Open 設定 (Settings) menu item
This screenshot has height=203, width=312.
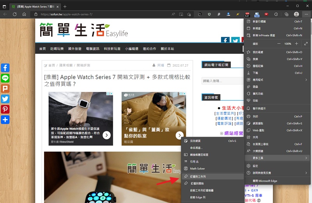[x=277, y=166]
